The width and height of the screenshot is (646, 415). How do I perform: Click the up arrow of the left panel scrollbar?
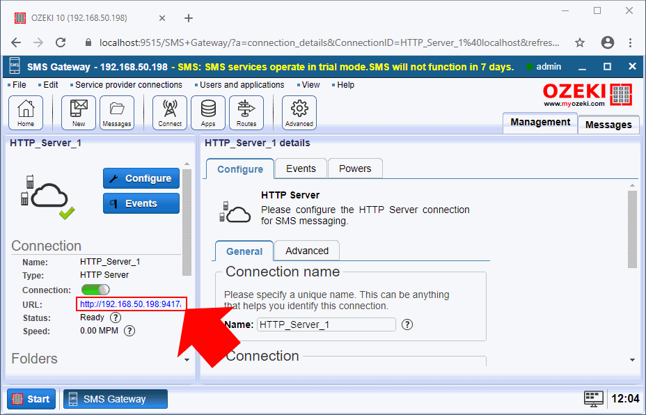point(187,164)
